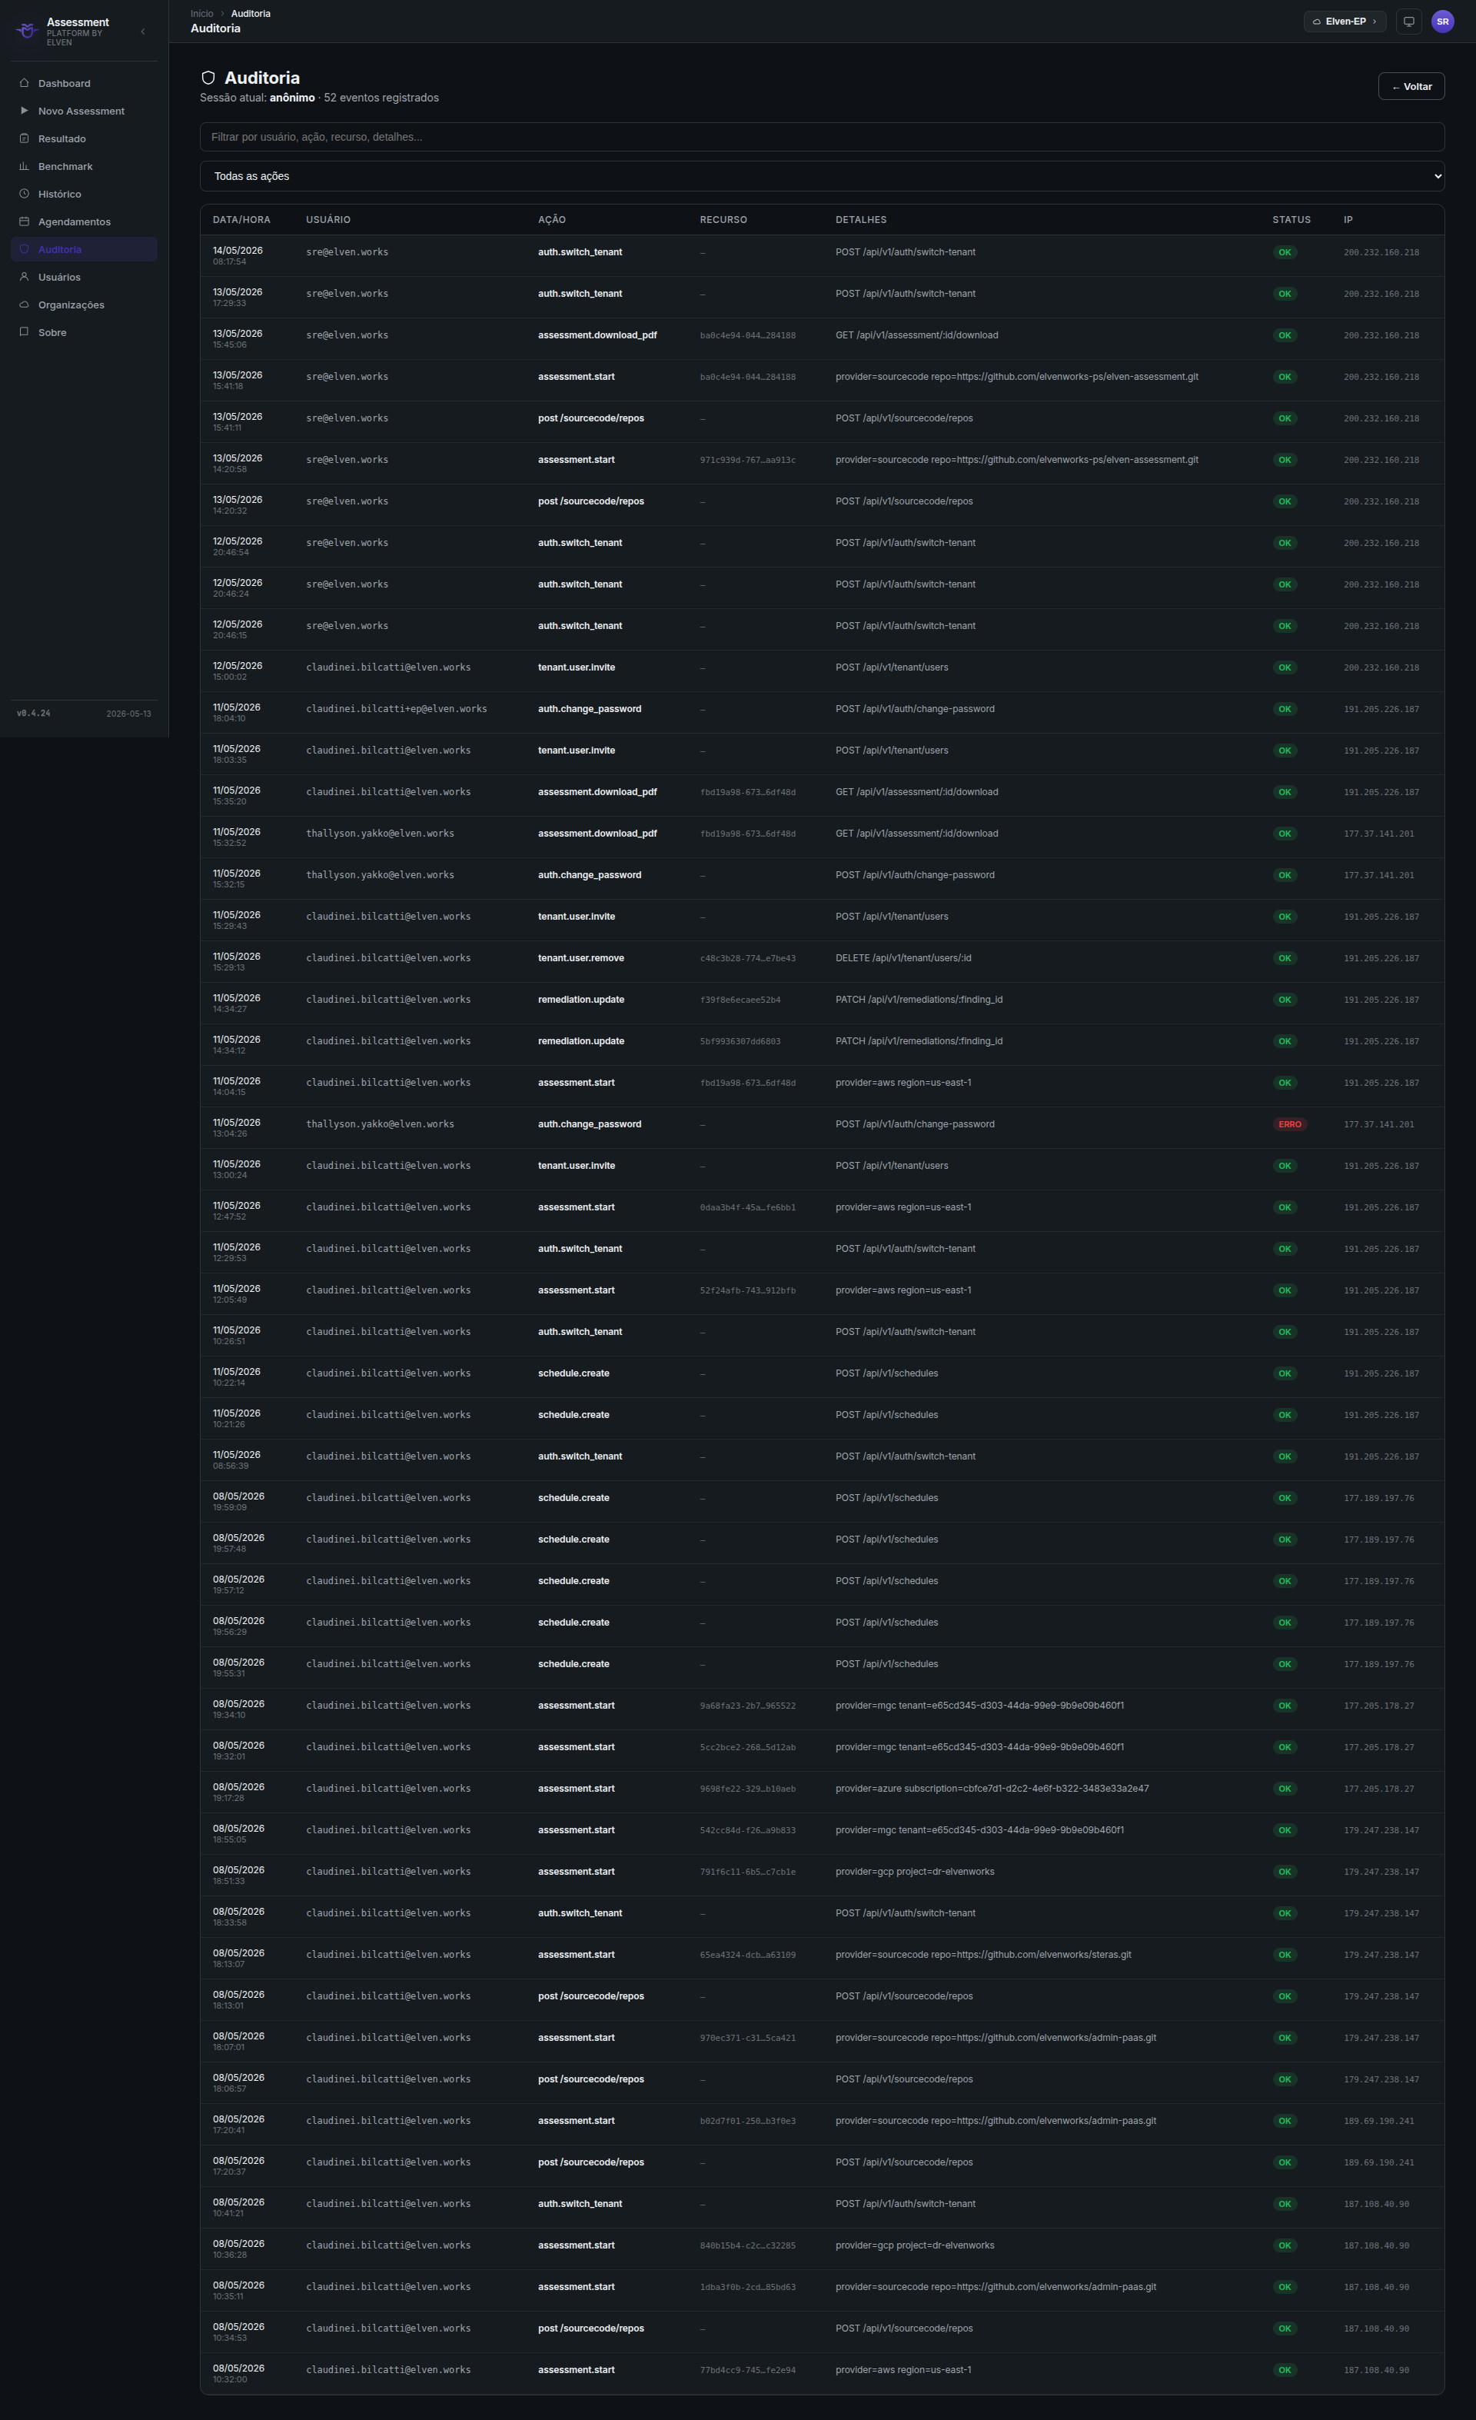Click the Voltar button

point(1411,86)
